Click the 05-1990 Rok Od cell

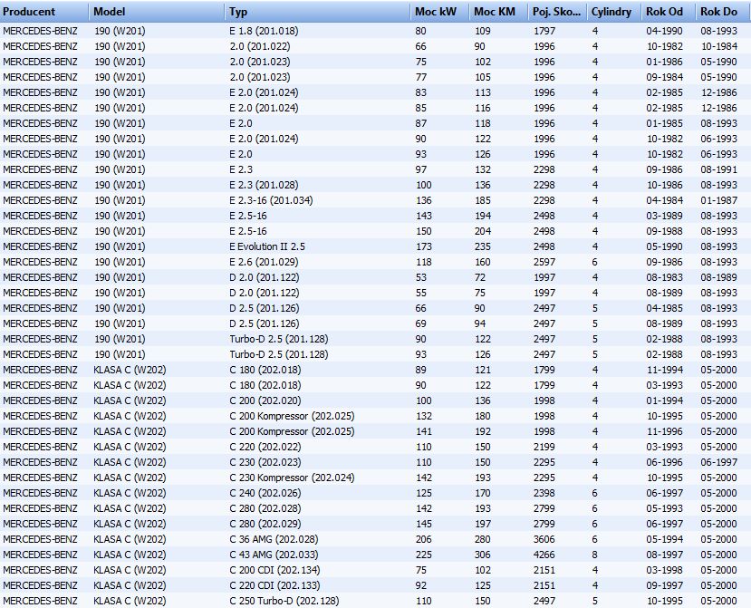tap(664, 246)
